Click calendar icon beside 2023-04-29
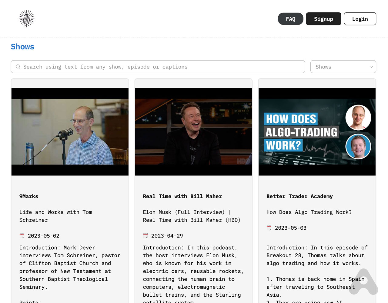 146,236
